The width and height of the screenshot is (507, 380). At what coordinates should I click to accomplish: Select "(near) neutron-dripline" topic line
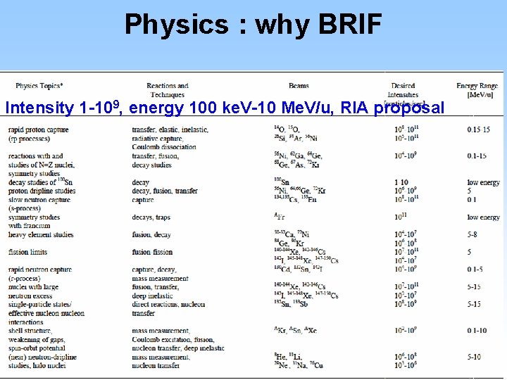42,357
